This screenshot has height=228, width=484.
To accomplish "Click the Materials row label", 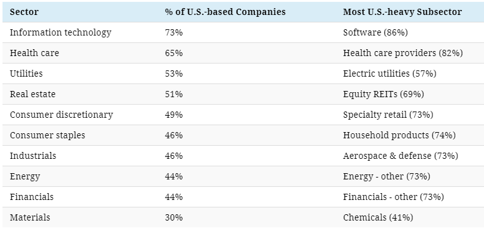I will (30, 217).
